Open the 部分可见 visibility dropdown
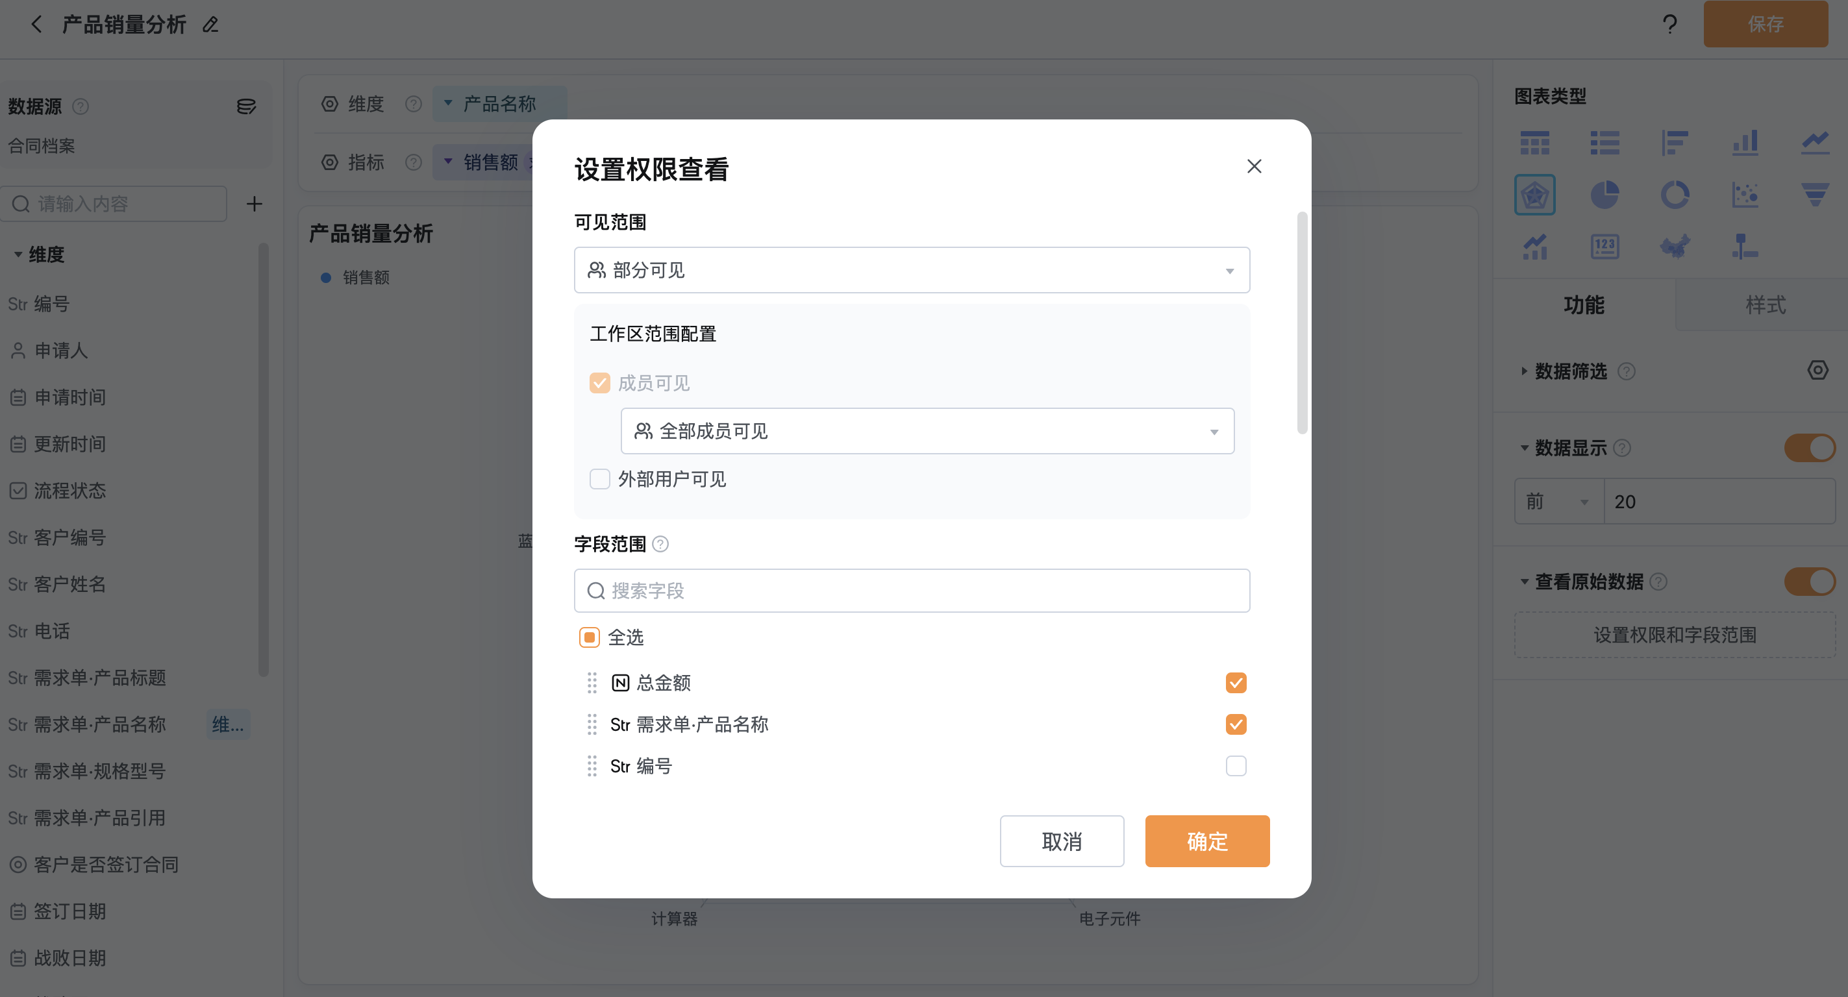 tap(912, 269)
